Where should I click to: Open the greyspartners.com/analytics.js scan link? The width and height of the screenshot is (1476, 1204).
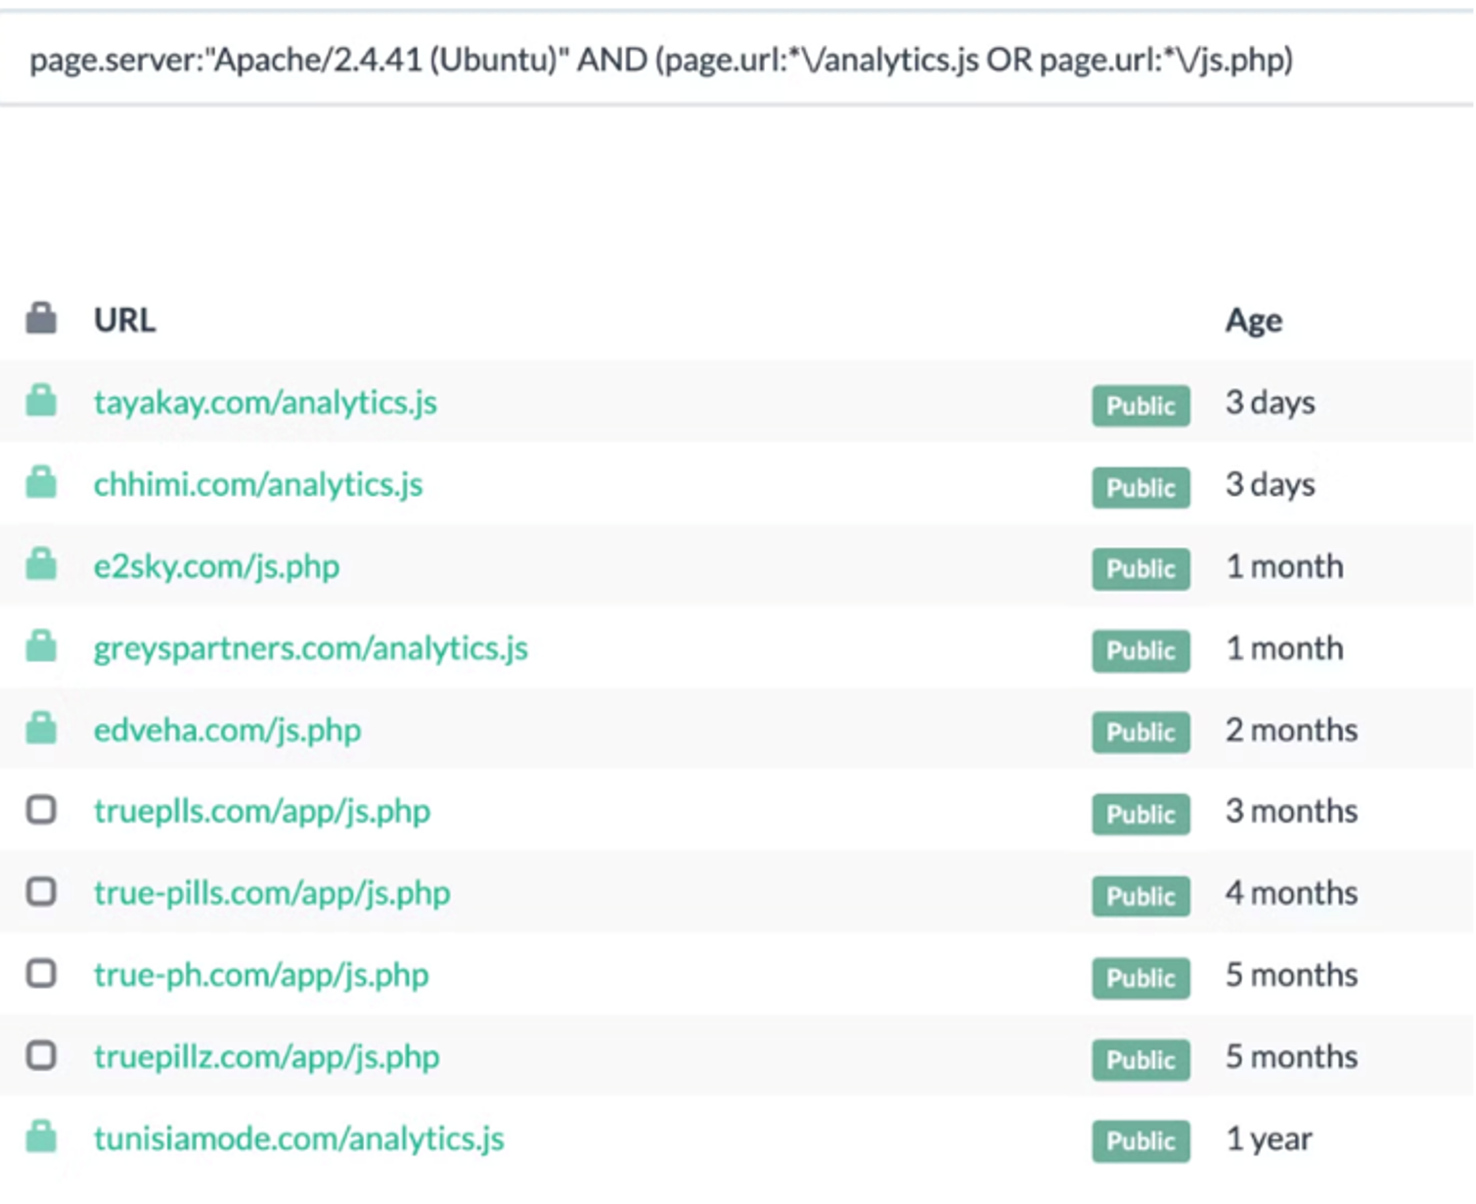(x=310, y=648)
